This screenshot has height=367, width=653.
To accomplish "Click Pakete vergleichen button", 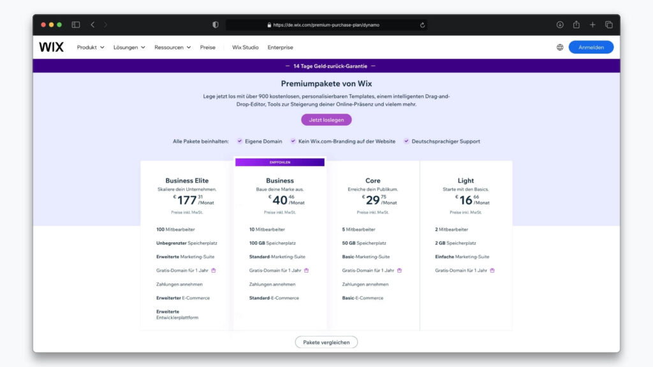I will pos(326,342).
